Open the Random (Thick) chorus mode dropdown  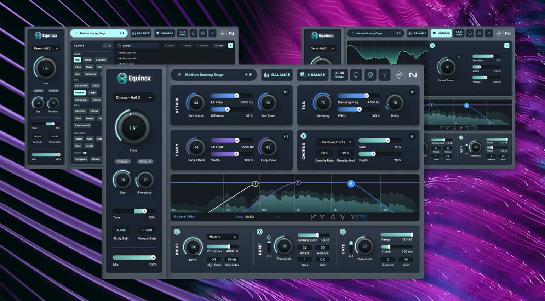click(335, 142)
